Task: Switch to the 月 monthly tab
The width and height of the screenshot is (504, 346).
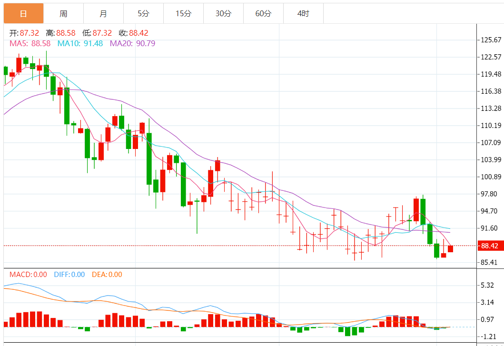Action: point(103,13)
